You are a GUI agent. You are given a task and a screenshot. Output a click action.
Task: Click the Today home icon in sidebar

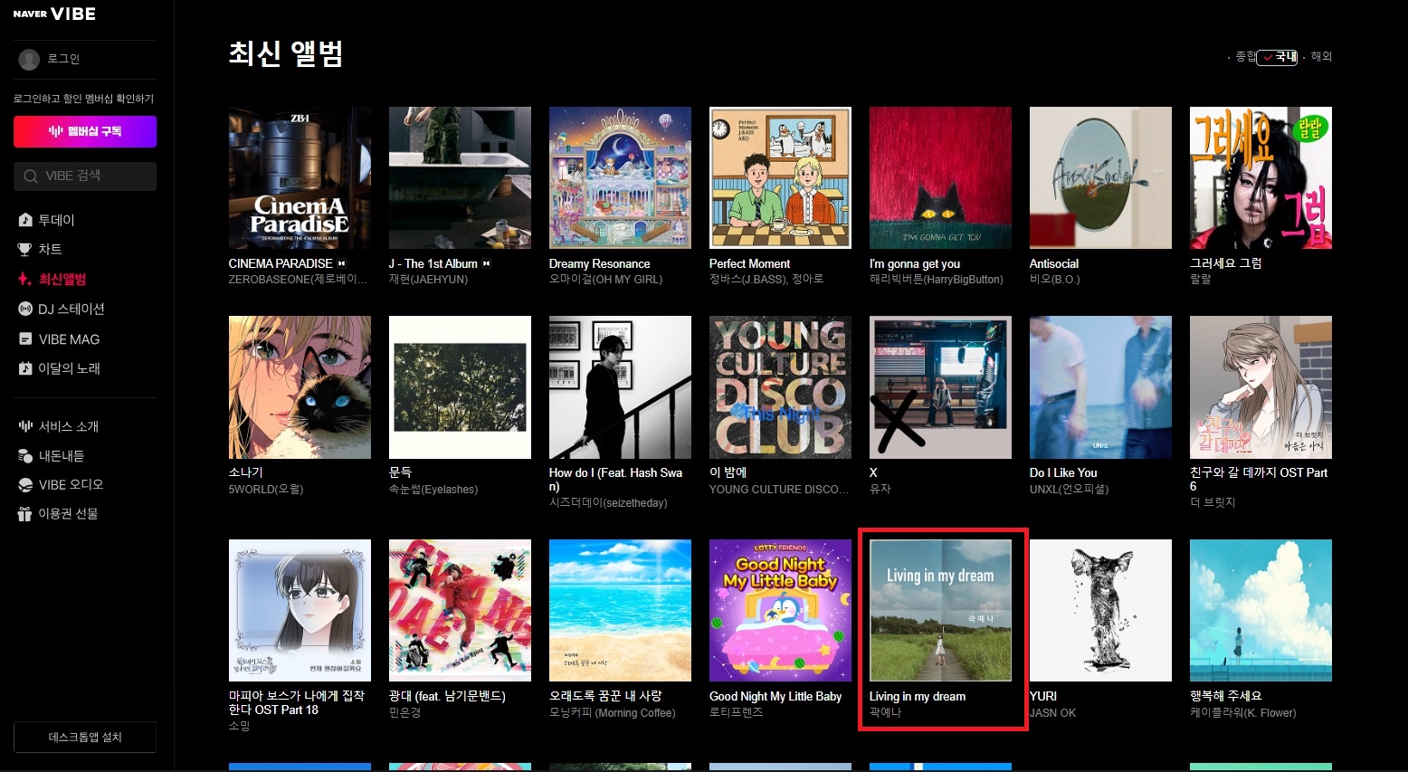pyautogui.click(x=25, y=220)
